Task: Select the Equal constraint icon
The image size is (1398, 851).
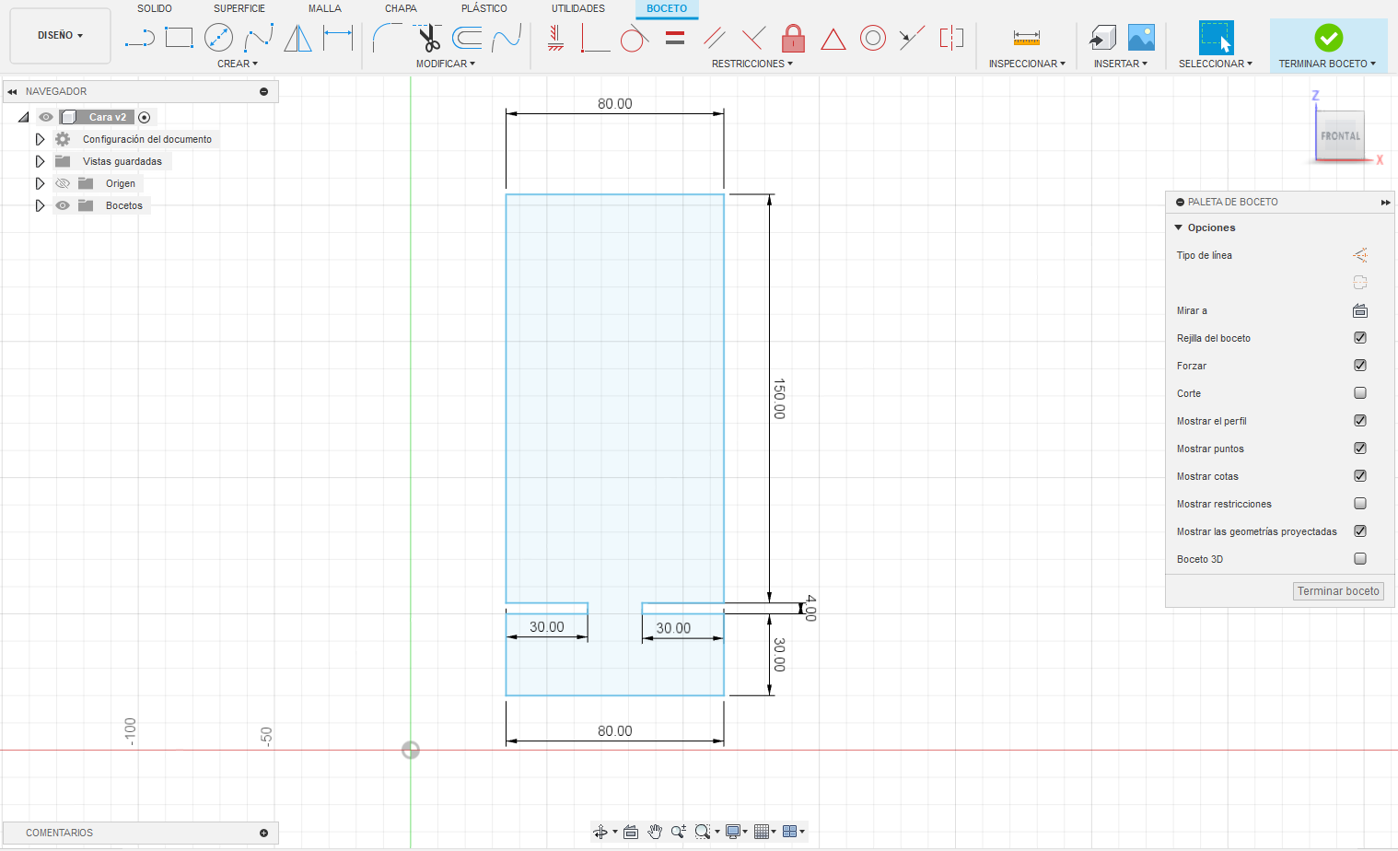Action: [x=675, y=38]
